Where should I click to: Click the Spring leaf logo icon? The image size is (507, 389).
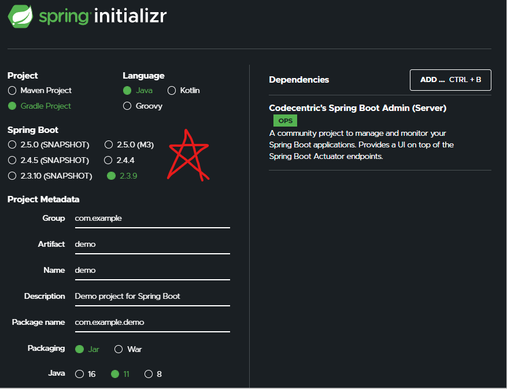[20, 16]
